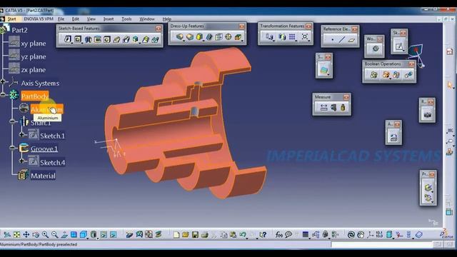Select the Scaling tool

(x=305, y=37)
